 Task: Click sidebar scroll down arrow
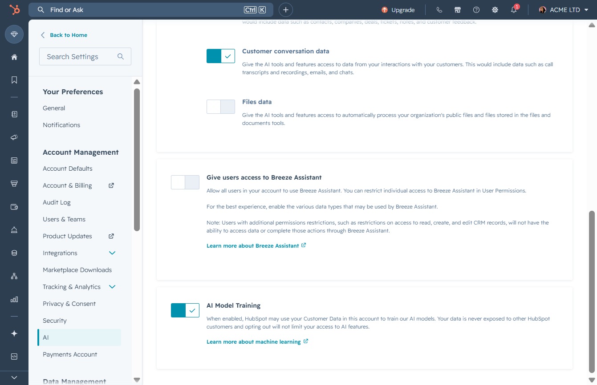click(x=137, y=380)
